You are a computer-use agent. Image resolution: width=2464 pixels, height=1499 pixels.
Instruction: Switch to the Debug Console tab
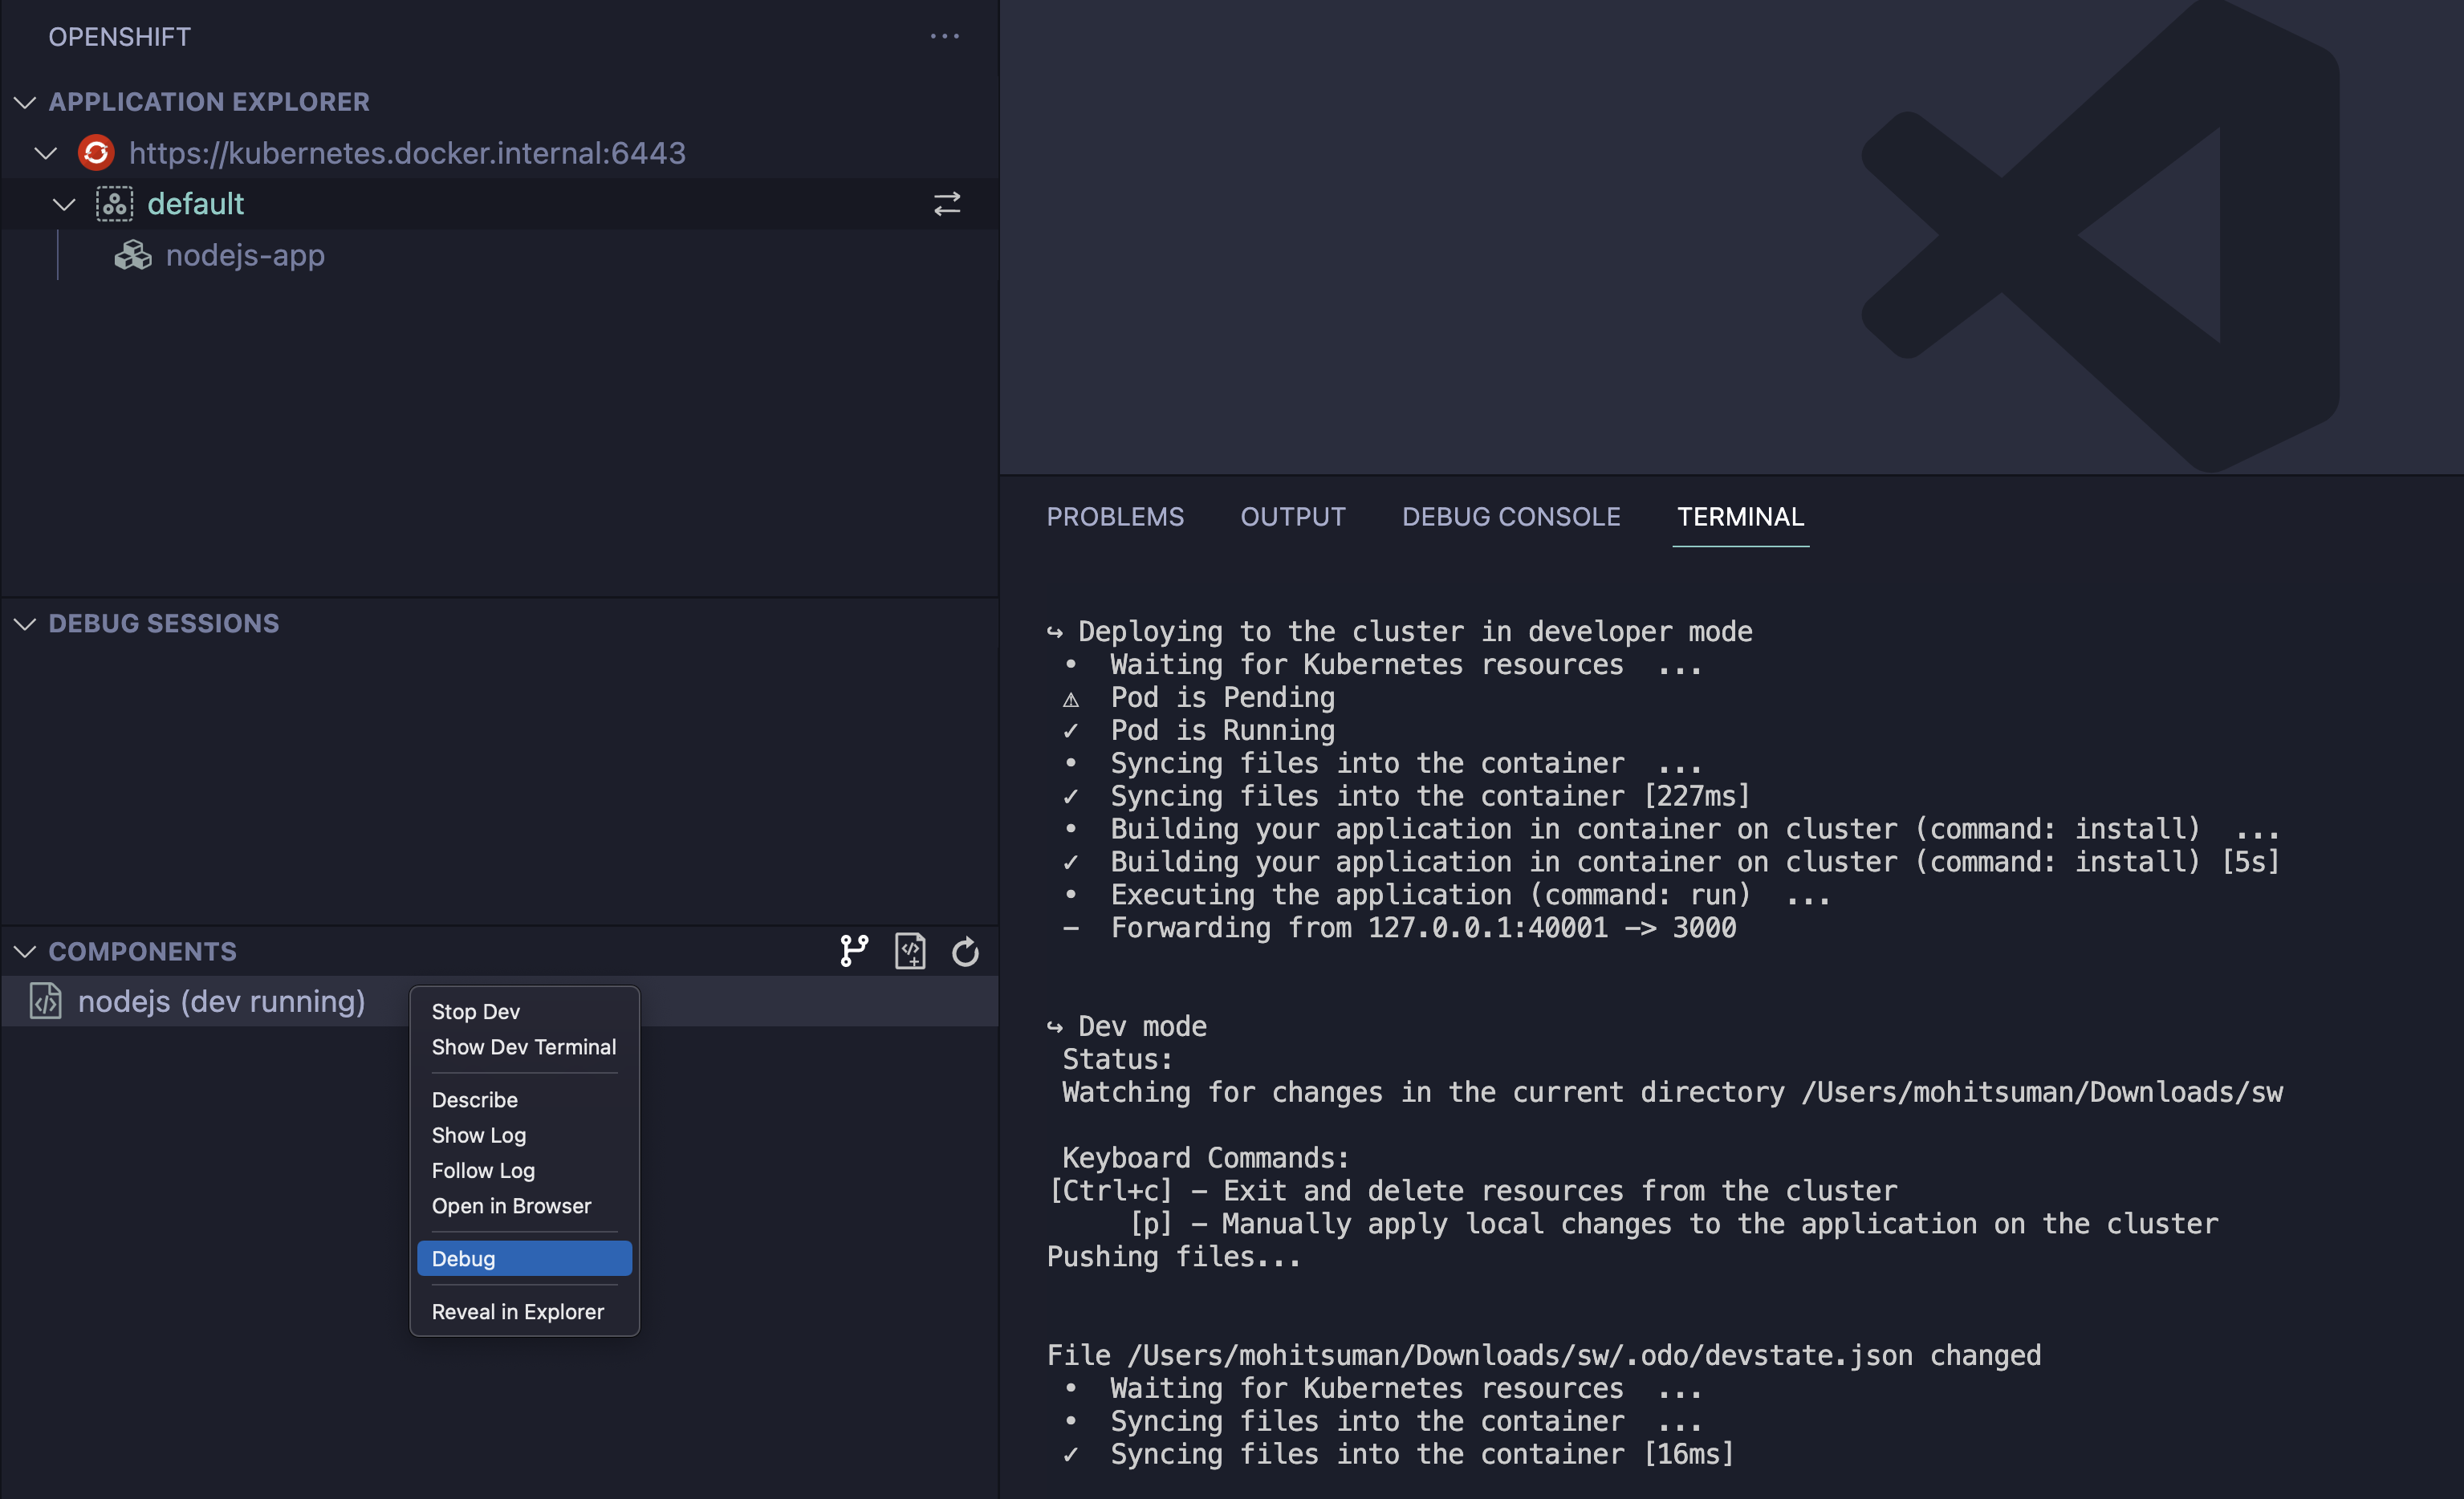coord(1510,517)
